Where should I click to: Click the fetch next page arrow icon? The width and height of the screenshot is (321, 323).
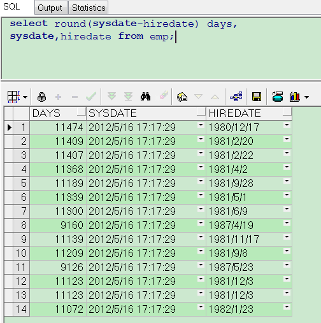coord(111,97)
